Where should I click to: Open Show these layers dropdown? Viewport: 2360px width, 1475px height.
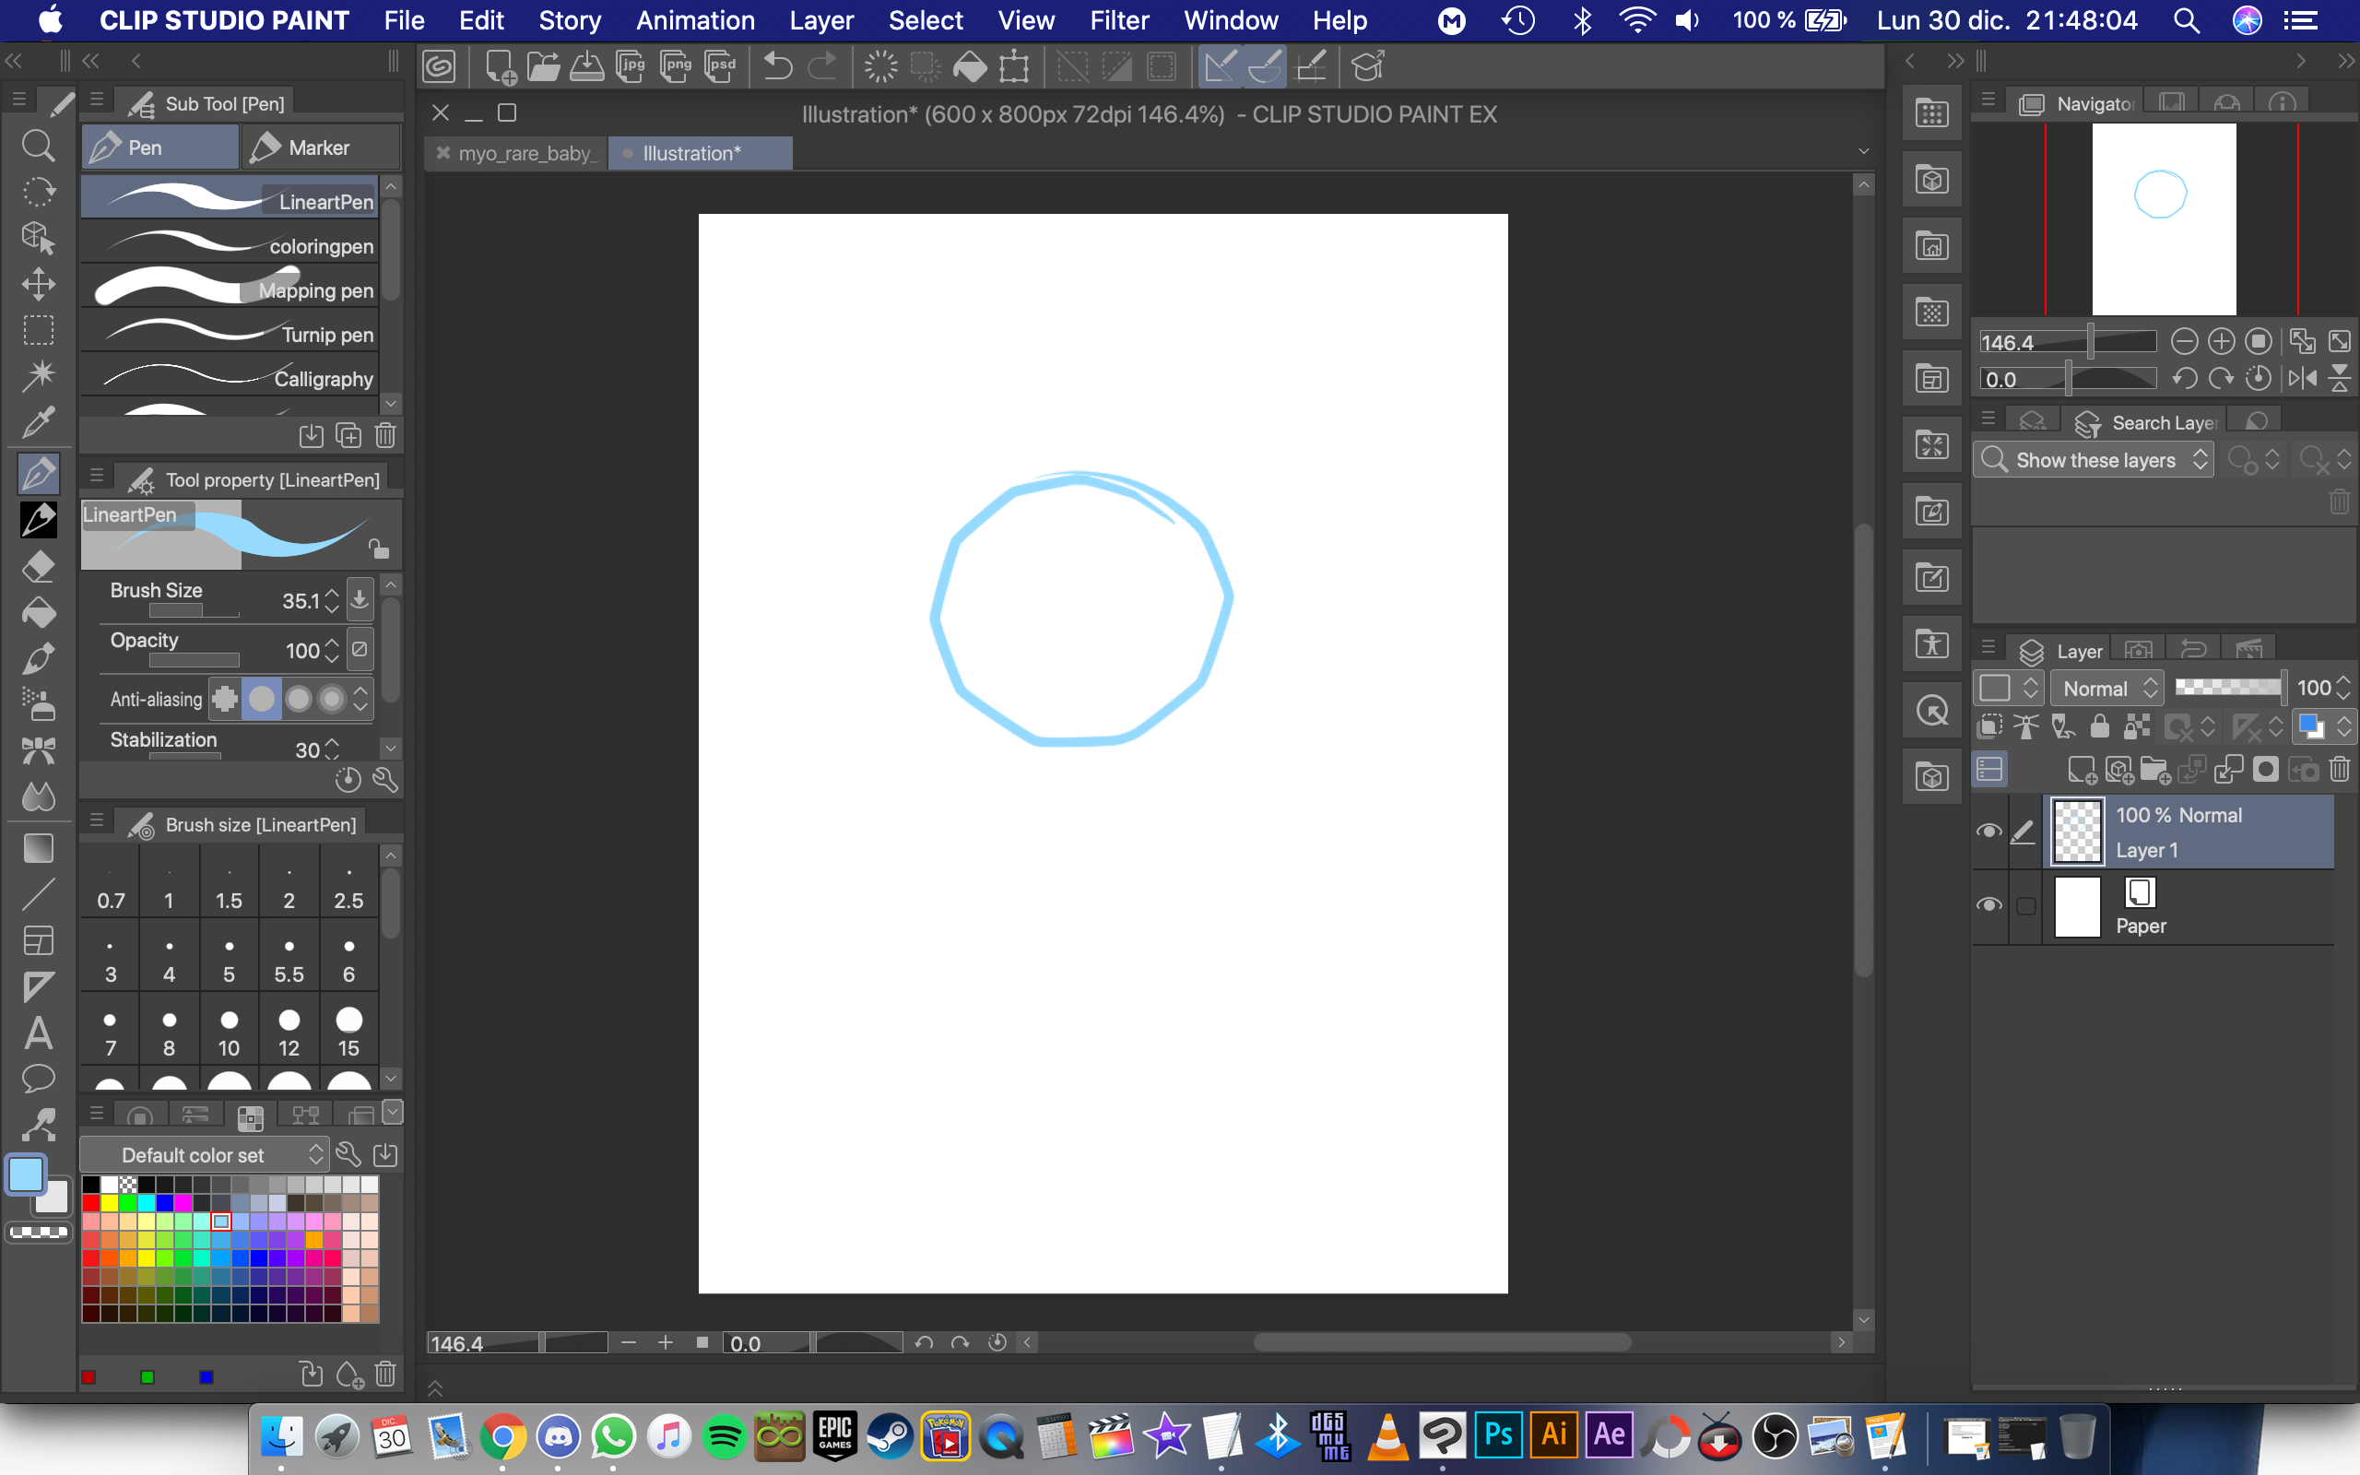pyautogui.click(x=2094, y=460)
